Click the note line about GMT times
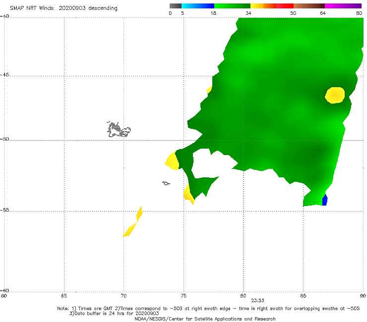The height and width of the screenshot is (322, 367). [x=208, y=309]
